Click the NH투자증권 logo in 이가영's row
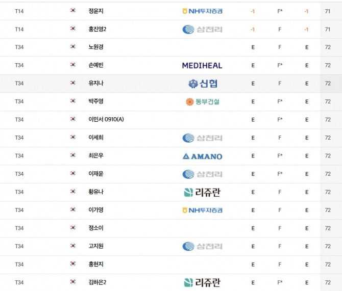 [x=202, y=210]
